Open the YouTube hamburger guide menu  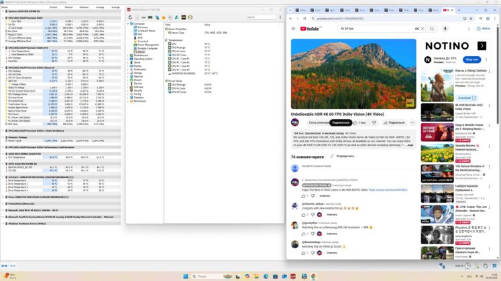pos(293,29)
